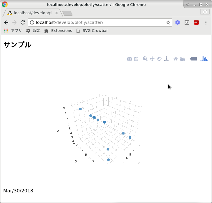Toggle the red CORS extension
The image size is (212, 203).
196,22
